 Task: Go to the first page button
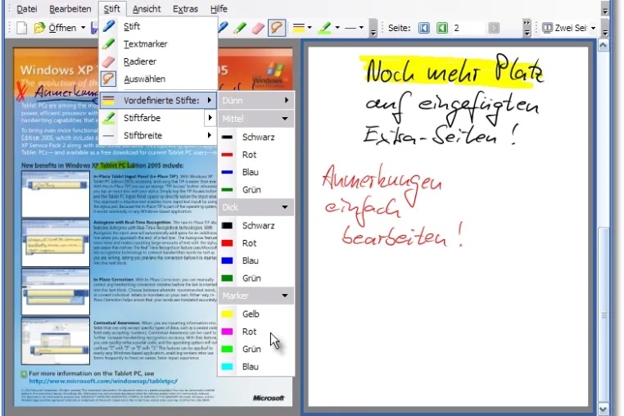(x=424, y=28)
